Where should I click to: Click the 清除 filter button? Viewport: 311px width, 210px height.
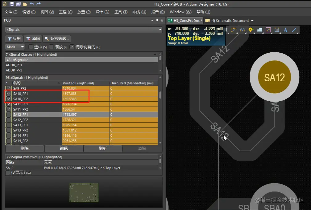pos(33,38)
